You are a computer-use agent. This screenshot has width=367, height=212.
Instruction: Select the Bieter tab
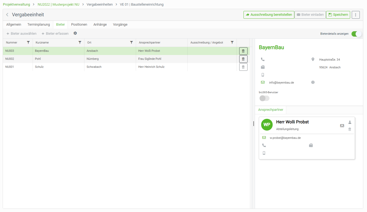pos(60,25)
